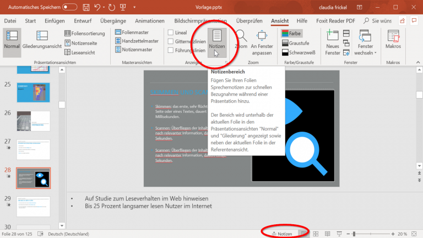Click Notizen button in the status bar
This screenshot has height=238, width=423.
281,234
